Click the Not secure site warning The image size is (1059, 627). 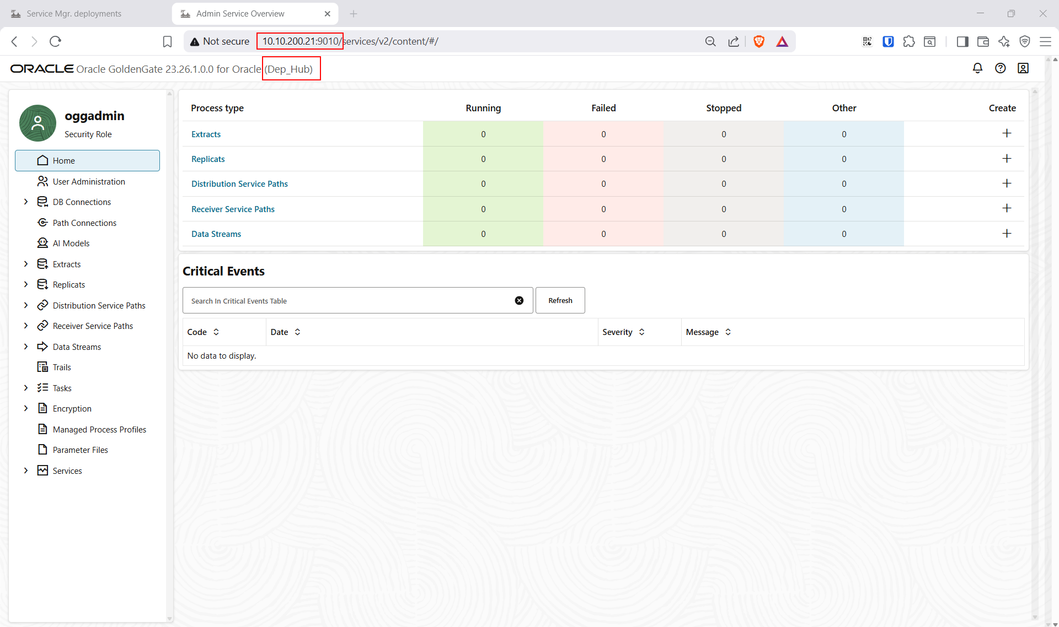[x=220, y=41]
